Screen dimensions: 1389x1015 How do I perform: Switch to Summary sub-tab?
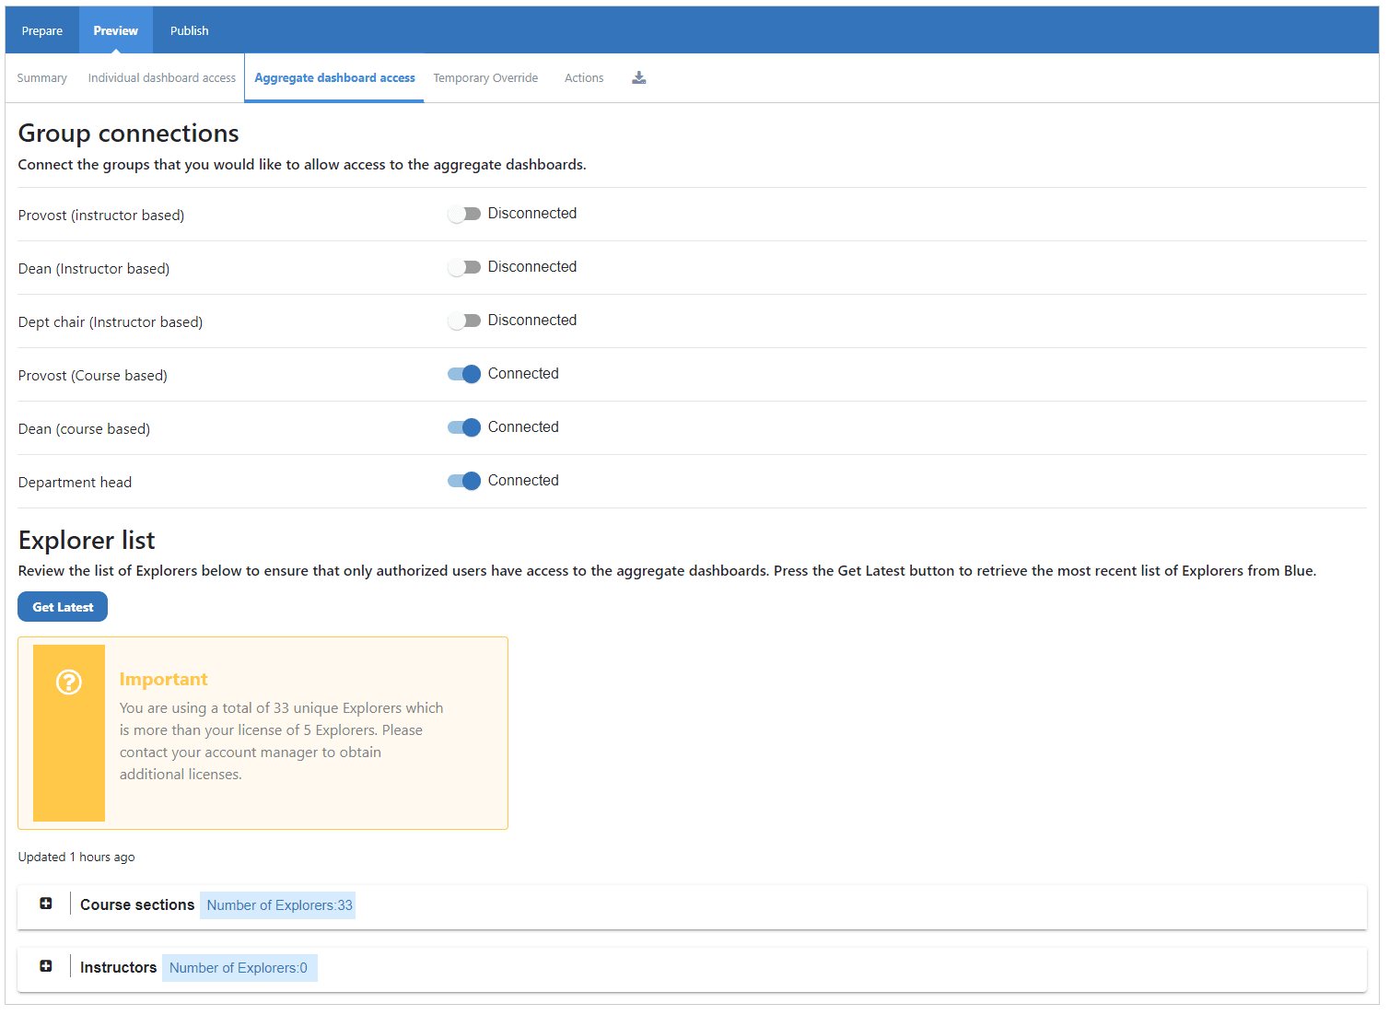pyautogui.click(x=42, y=78)
